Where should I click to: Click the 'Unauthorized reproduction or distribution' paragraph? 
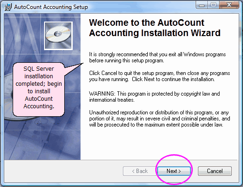coord(159,119)
